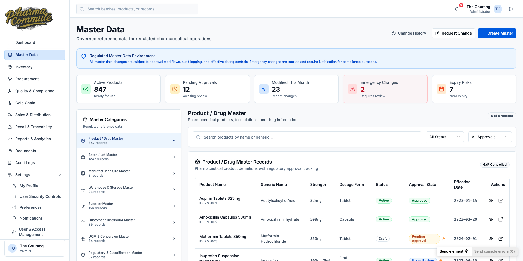Click the Expiry Risks calendar icon
Viewport: 523px width, 261px height.
442,89
